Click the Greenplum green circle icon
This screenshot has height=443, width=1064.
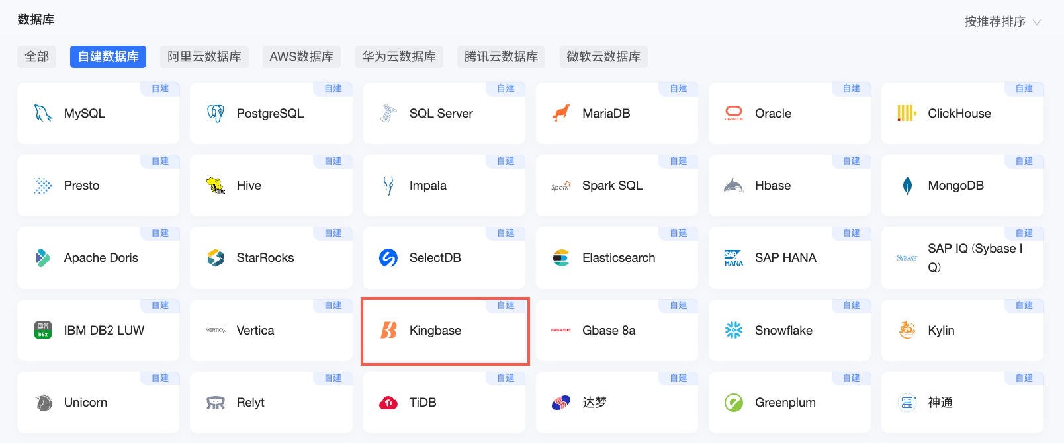[734, 402]
